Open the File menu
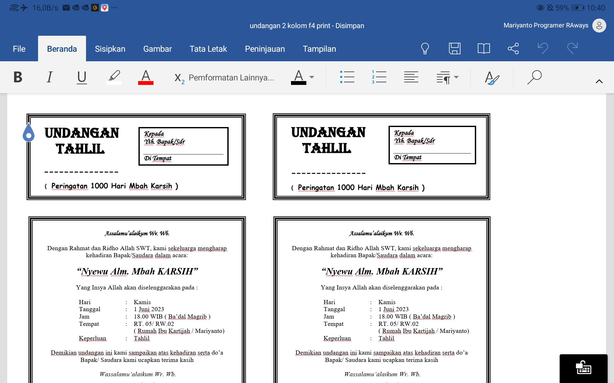 click(19, 49)
